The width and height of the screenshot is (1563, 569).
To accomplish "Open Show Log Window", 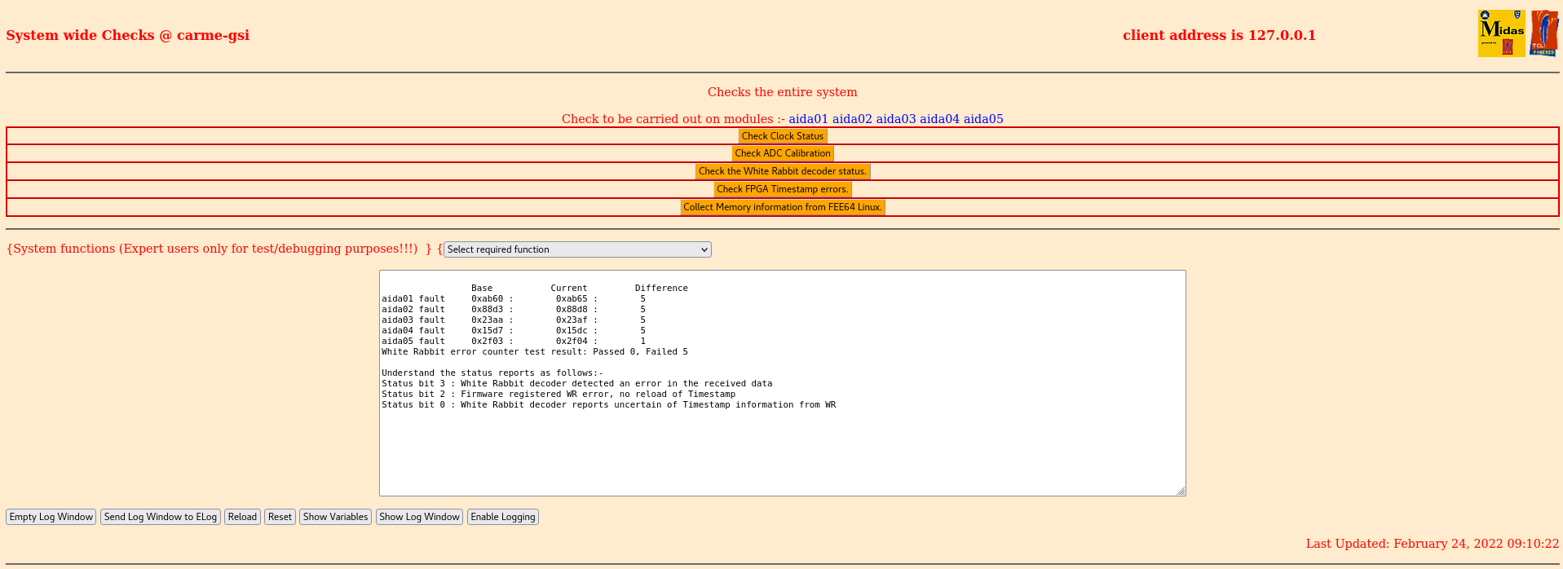I will coord(419,517).
